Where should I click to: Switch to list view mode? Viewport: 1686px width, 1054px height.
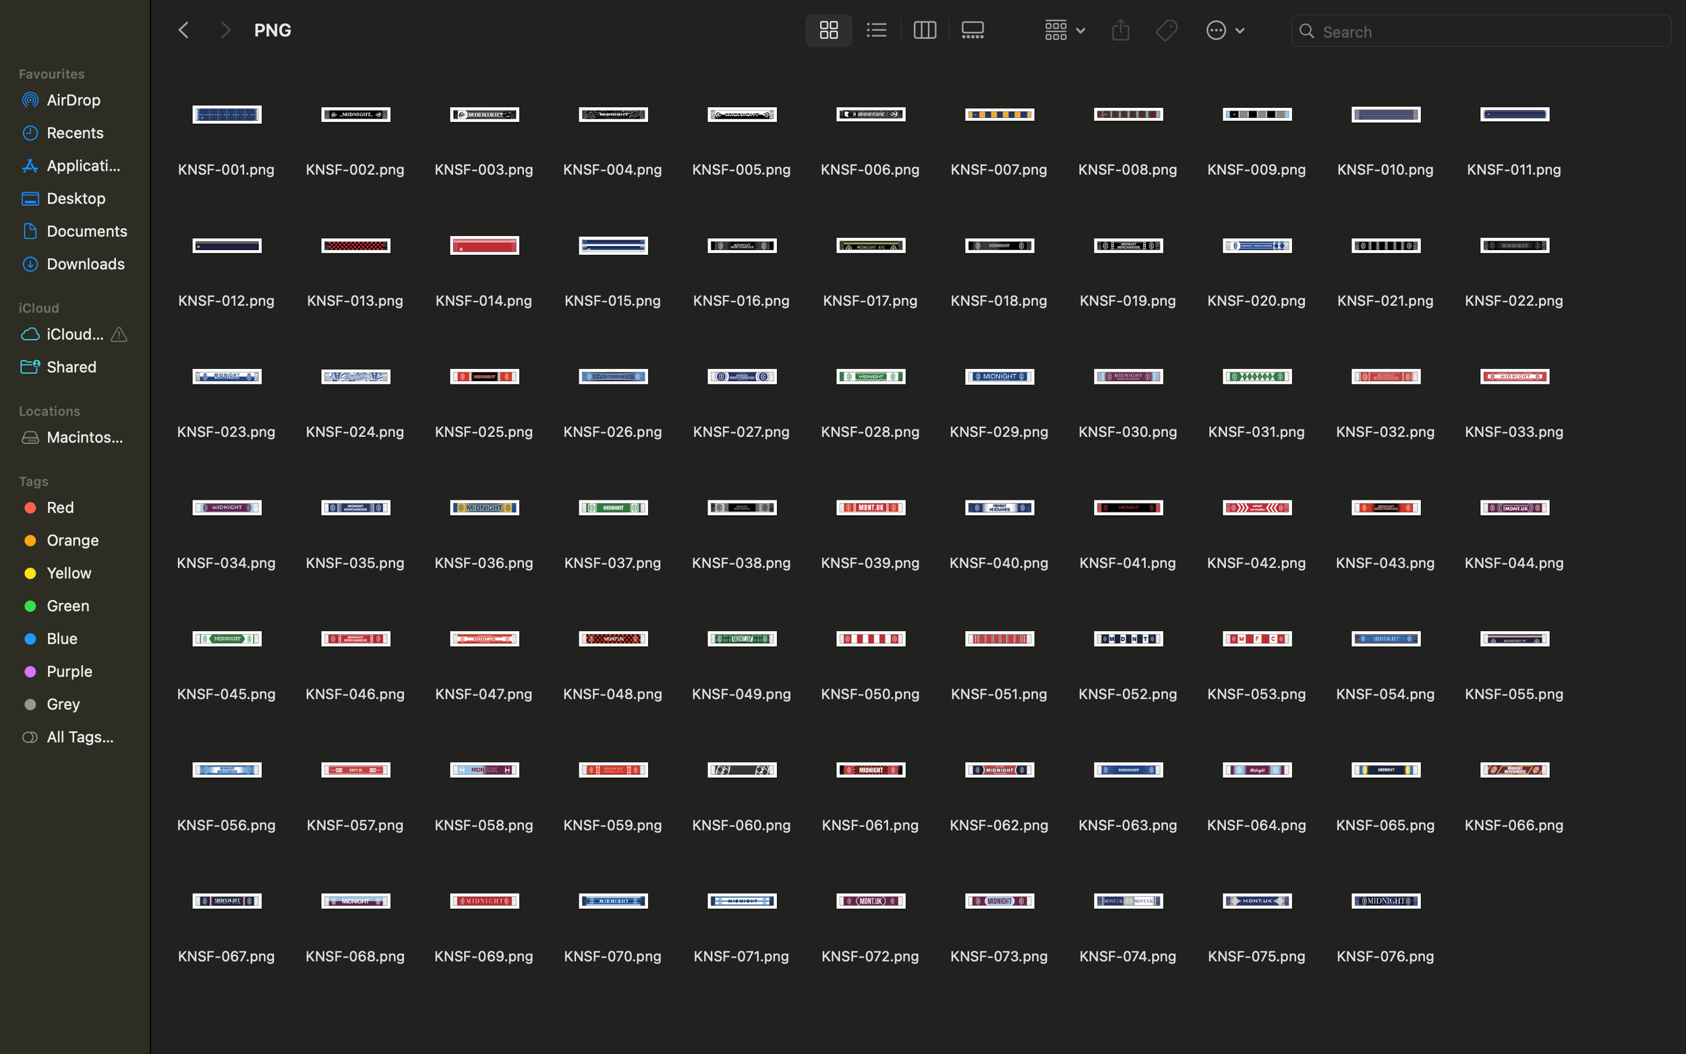[876, 30]
